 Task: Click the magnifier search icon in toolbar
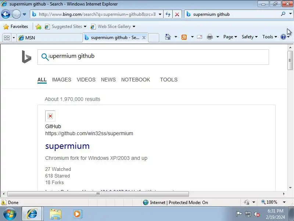283,14
